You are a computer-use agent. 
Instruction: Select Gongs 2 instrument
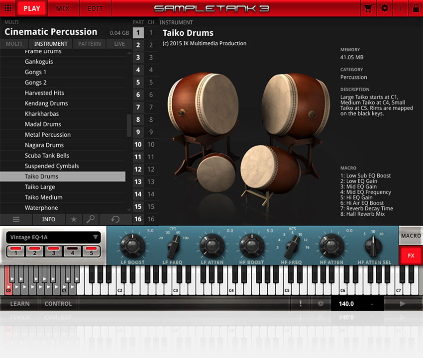coord(63,83)
